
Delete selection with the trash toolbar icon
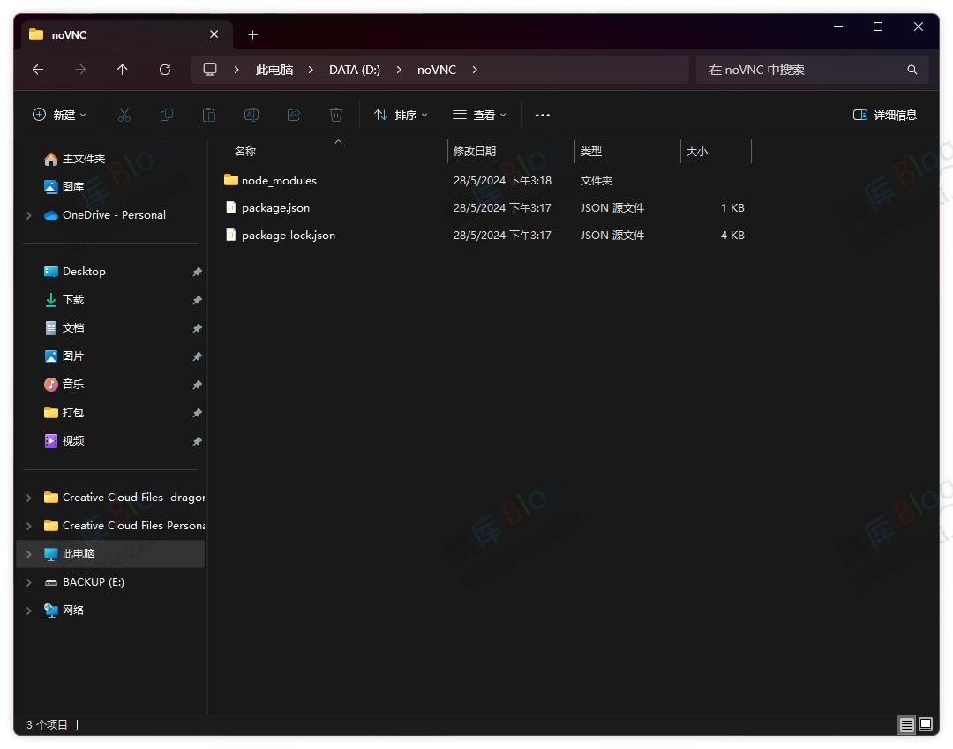[336, 115]
